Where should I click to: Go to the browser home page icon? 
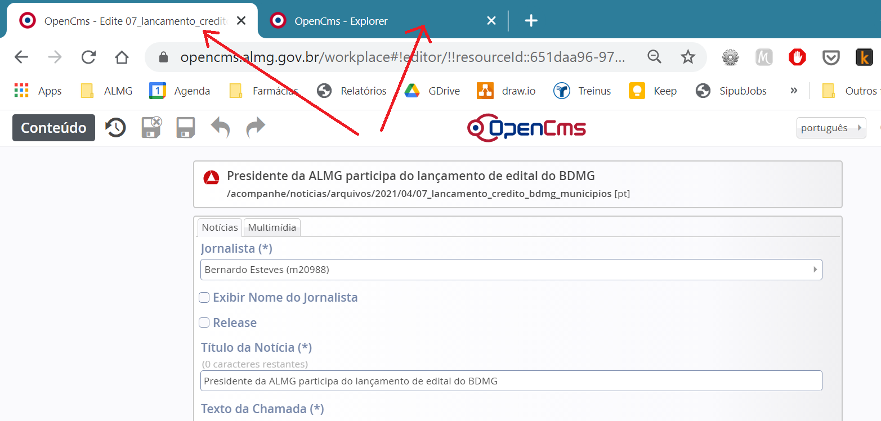122,57
